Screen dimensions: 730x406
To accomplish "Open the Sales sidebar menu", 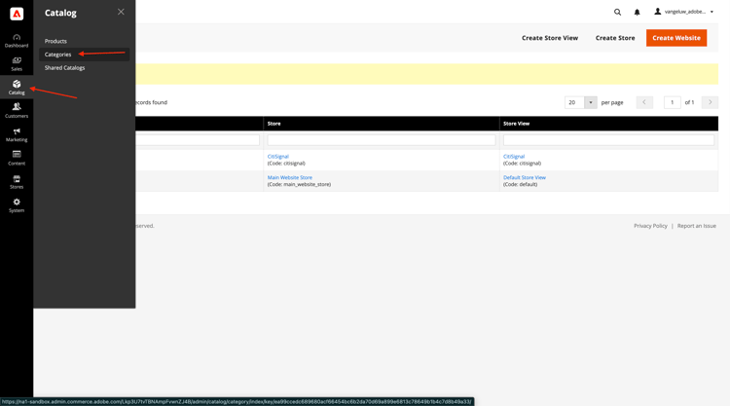I will tap(17, 64).
